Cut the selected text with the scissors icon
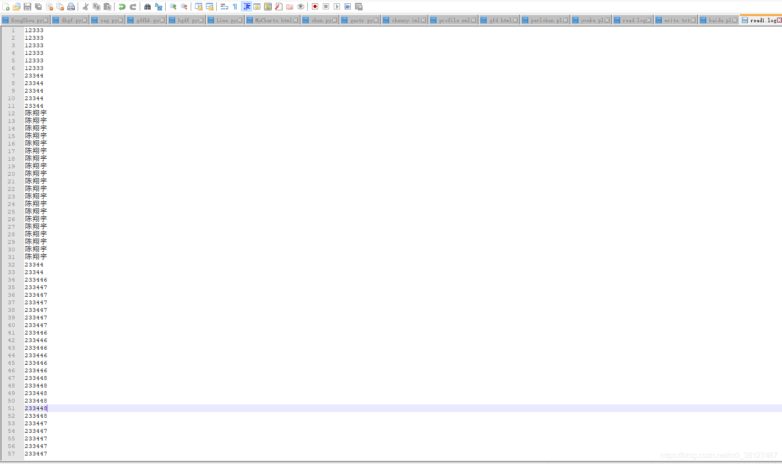The height and width of the screenshot is (464, 782). coord(86,7)
